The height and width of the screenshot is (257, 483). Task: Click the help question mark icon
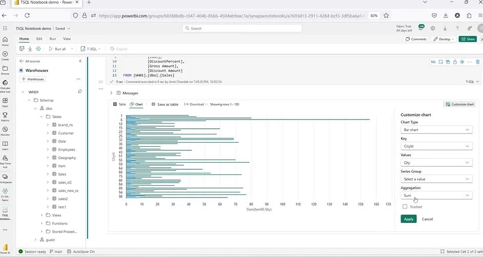(457, 28)
